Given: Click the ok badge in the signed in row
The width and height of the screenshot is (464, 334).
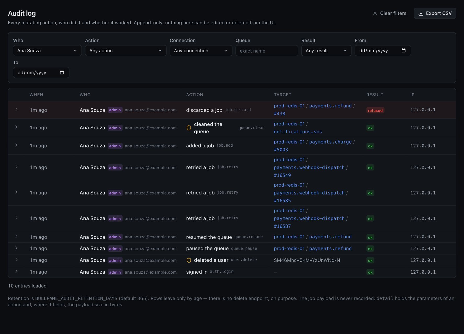Looking at the screenshot, I should pos(370,272).
